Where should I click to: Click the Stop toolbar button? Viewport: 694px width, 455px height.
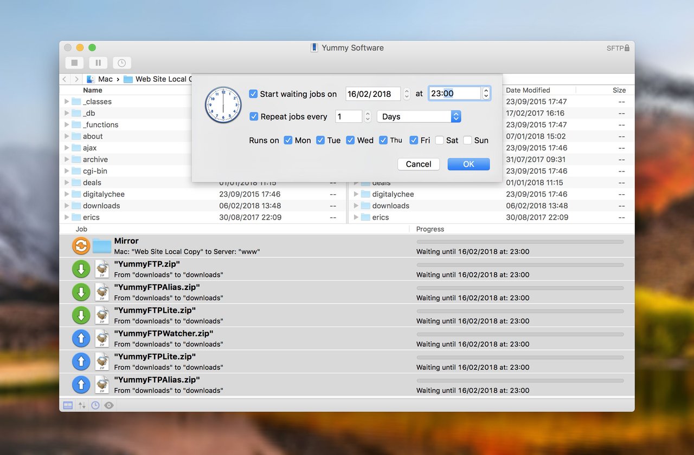tap(75, 63)
